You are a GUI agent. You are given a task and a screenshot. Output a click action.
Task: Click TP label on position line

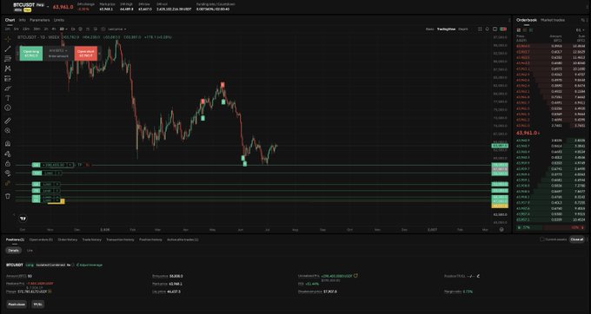[80, 165]
